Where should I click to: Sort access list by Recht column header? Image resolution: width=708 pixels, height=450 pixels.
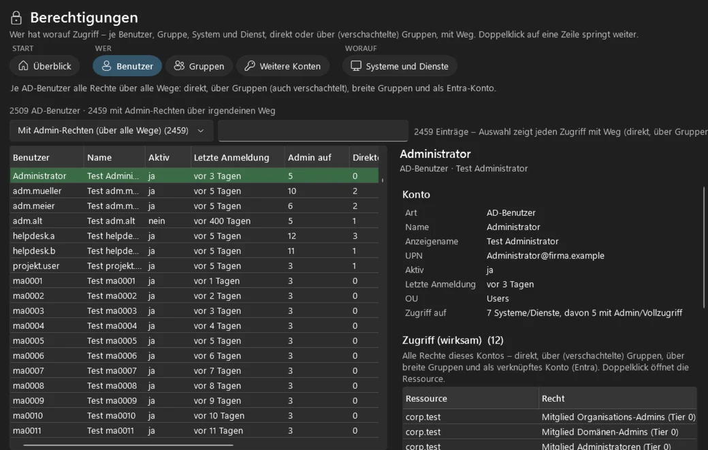[x=617, y=398]
